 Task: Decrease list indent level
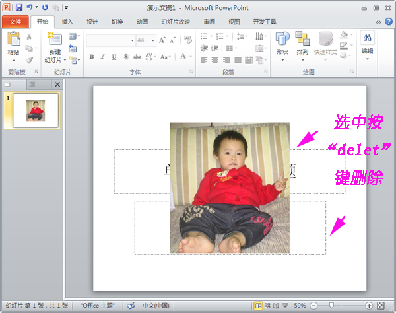204,48
